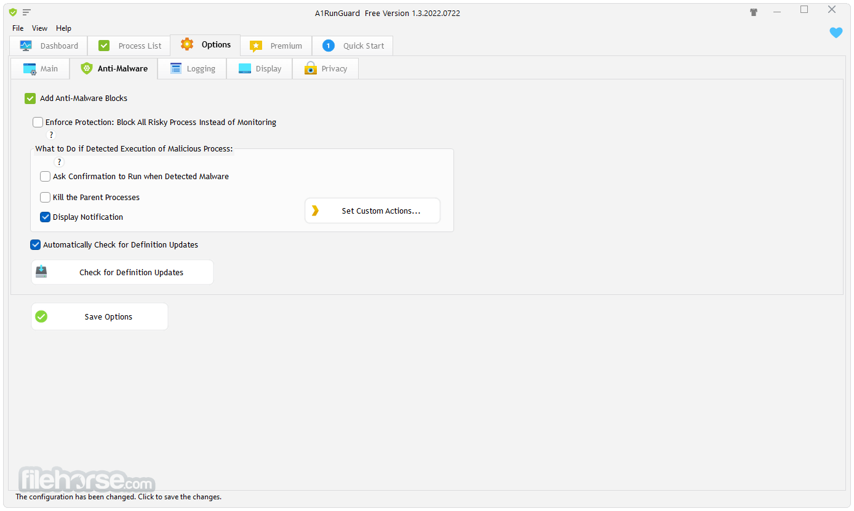Check Kill the Parent Processes
This screenshot has width=854, height=511.
point(46,198)
